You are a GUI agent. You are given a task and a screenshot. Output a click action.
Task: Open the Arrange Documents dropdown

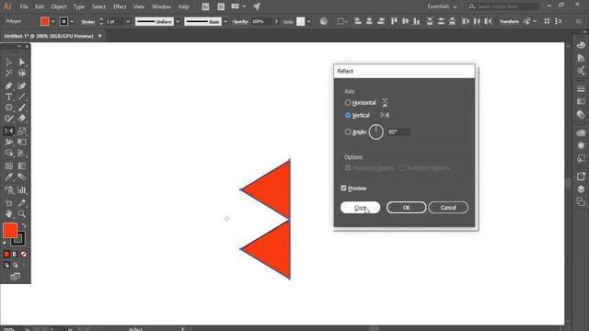pos(238,6)
